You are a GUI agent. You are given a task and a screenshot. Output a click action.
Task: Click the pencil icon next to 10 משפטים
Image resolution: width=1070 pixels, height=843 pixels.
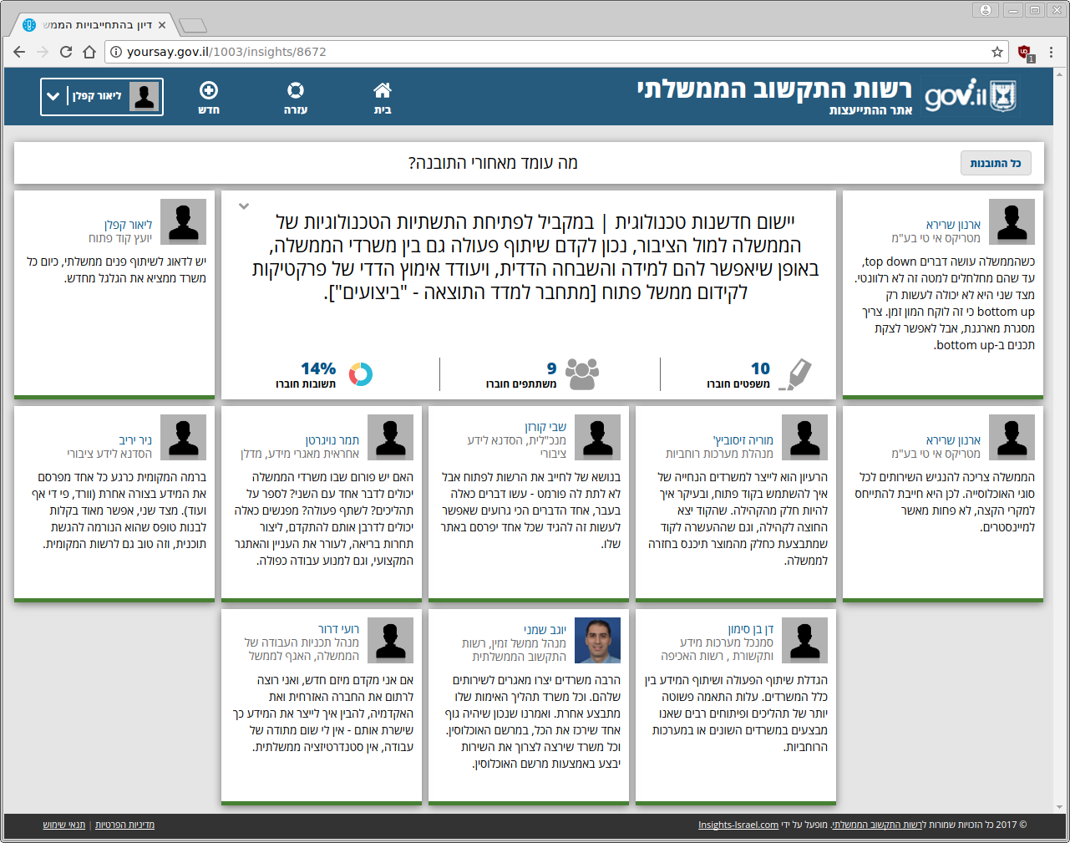pyautogui.click(x=796, y=374)
